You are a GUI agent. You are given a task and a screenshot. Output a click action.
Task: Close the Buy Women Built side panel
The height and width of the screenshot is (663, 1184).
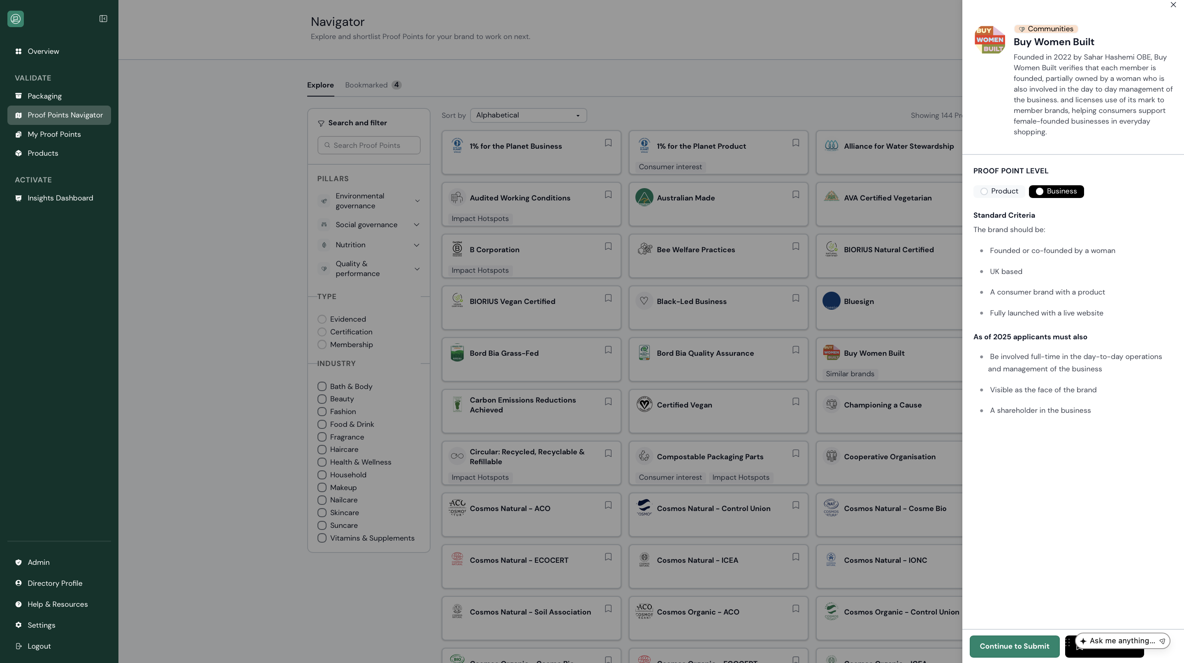tap(1173, 5)
